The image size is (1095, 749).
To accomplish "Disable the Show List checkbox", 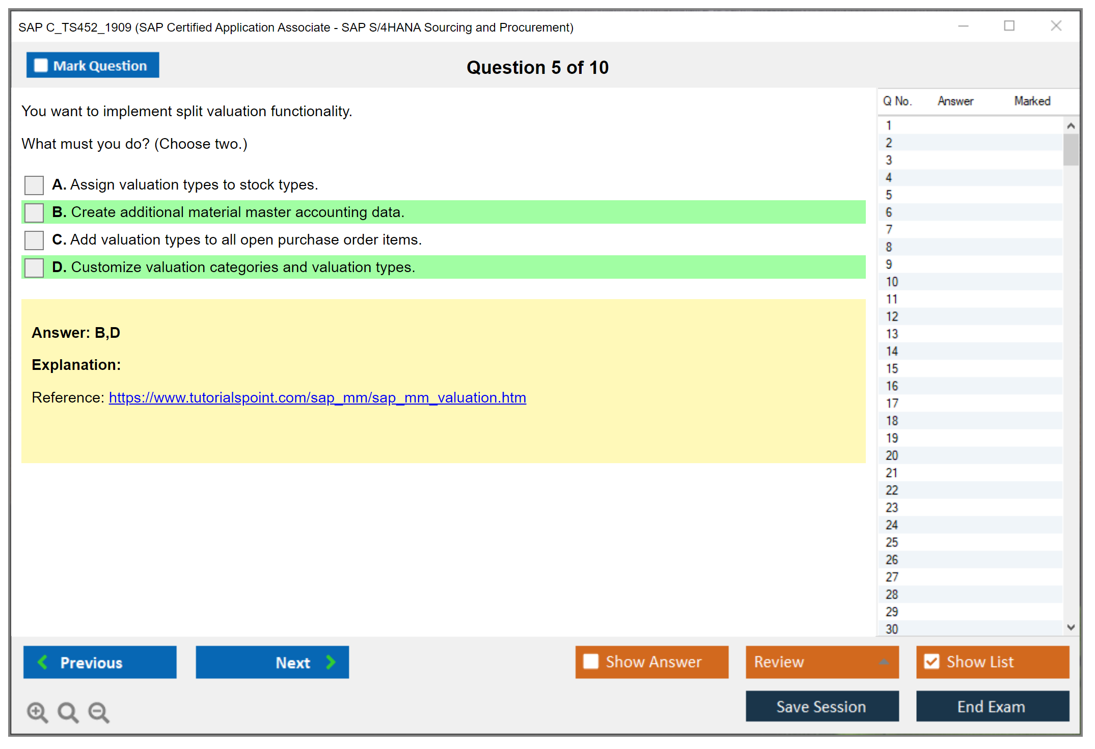I will (x=932, y=661).
